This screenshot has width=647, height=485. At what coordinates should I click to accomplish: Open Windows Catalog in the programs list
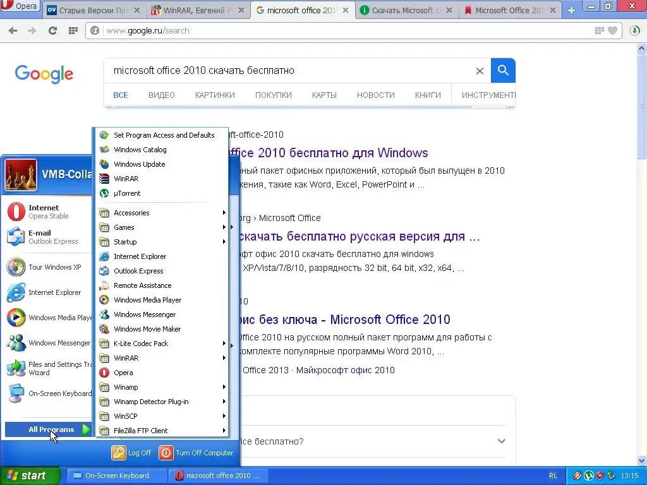pos(162,150)
